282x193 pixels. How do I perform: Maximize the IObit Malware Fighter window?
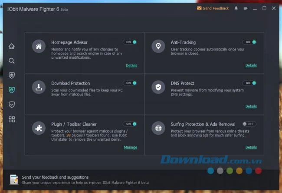pos(264,8)
